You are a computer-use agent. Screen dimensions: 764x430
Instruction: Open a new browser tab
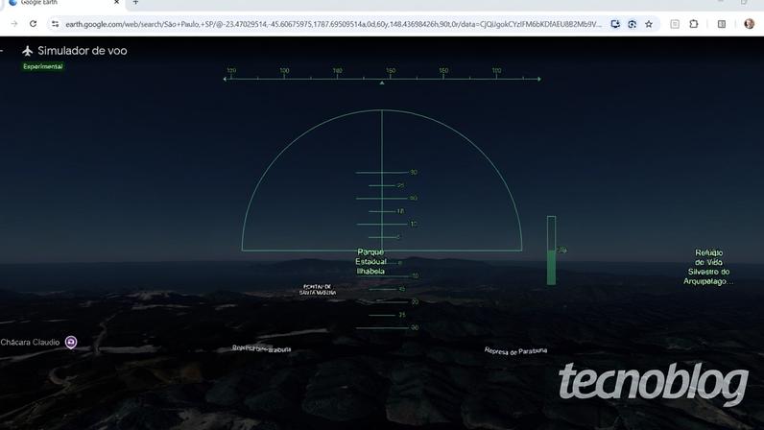pos(135,3)
